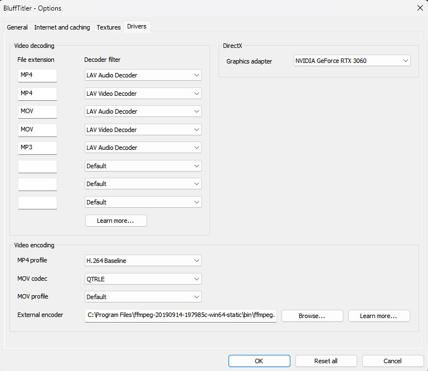The image size is (428, 371).
Task: Open the decoder filter dropdown for MP3
Action: tap(143, 148)
